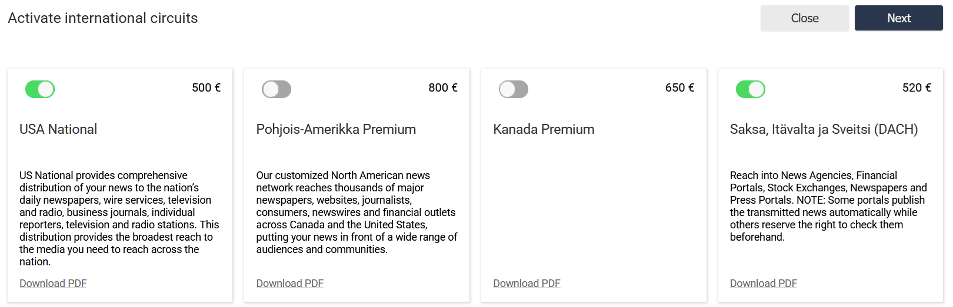
Task: Click the Kanada Premium title
Action: click(x=544, y=129)
